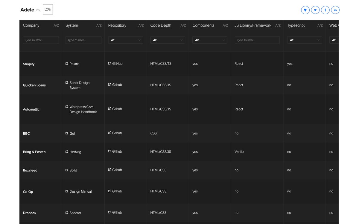Click the Code Depth column header
Viewport: 359px width, 224px height.
161,25
